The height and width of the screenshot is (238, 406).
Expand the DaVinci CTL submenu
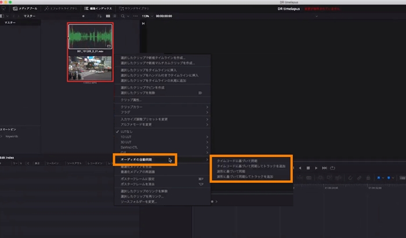click(162, 147)
